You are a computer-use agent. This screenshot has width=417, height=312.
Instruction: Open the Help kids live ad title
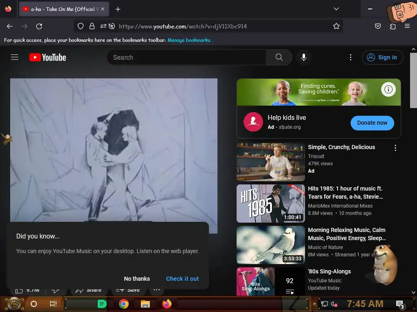[287, 117]
